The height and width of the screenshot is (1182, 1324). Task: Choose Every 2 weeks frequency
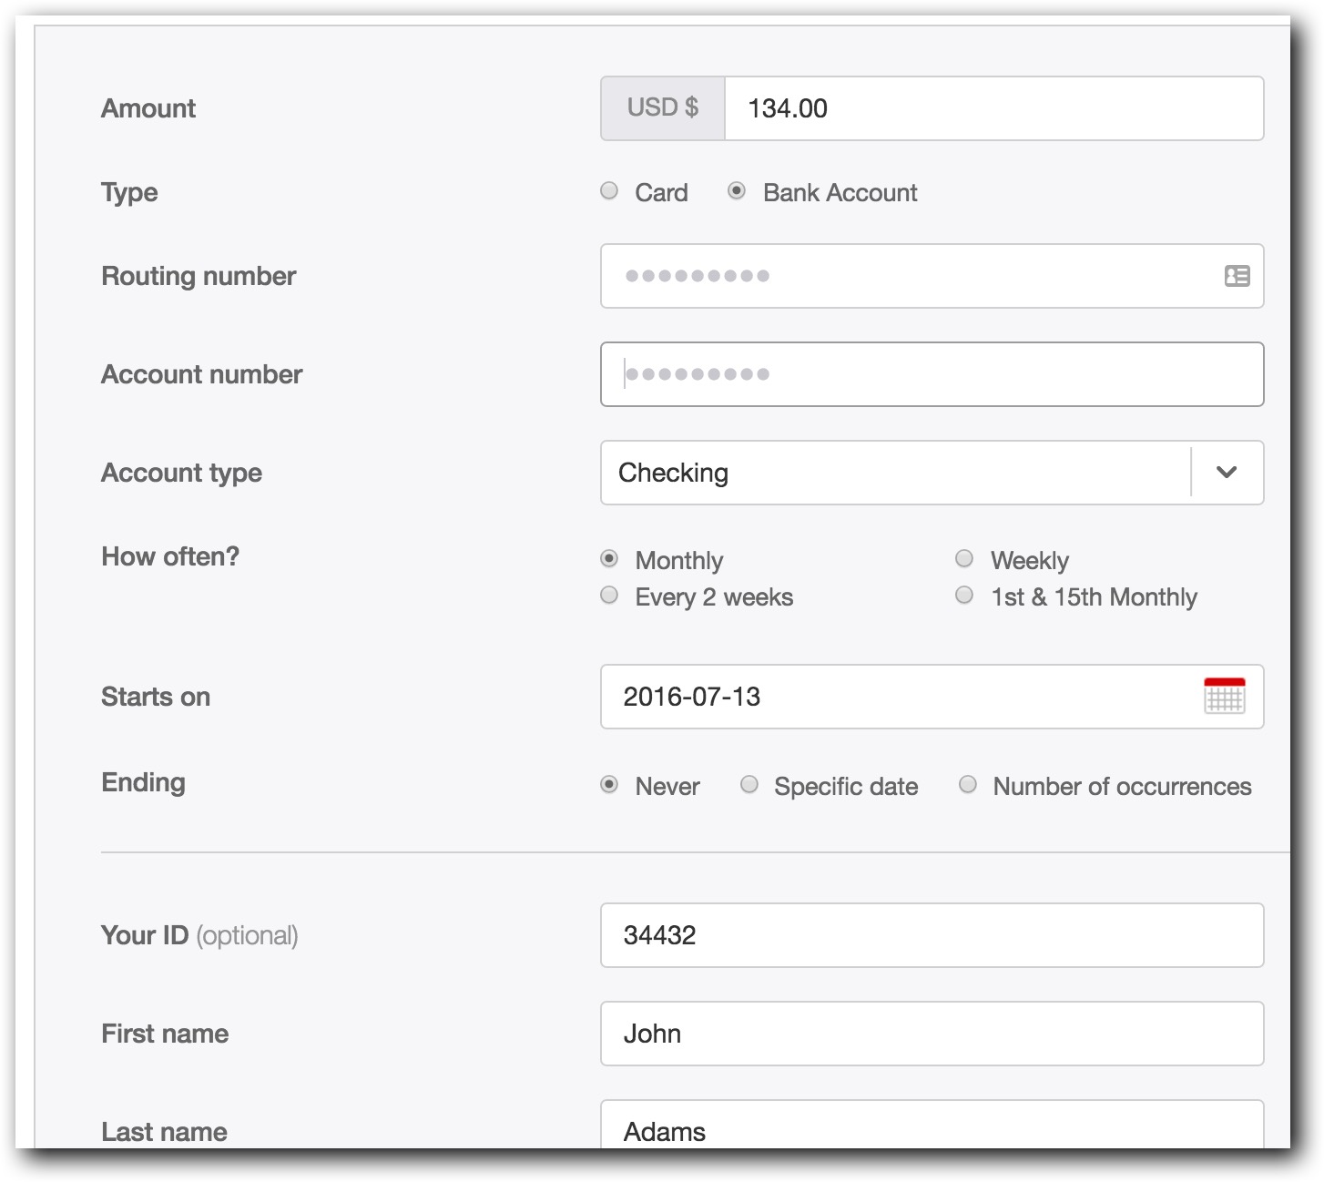608,595
